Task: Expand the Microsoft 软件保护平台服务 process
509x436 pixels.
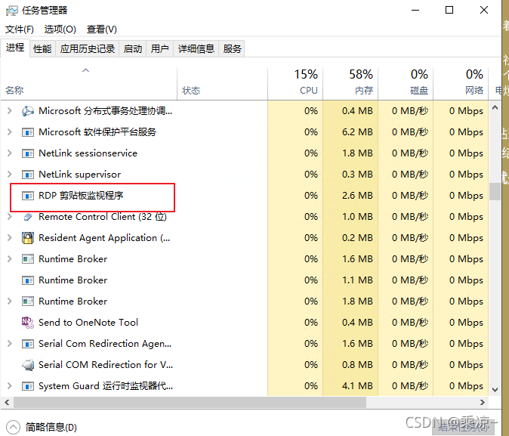Action: (9, 132)
